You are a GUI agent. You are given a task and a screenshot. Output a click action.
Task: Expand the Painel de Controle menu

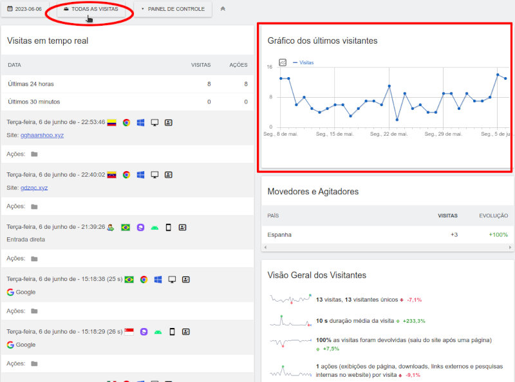pos(173,9)
